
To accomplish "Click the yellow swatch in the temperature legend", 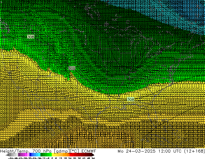I will coord(53,155).
